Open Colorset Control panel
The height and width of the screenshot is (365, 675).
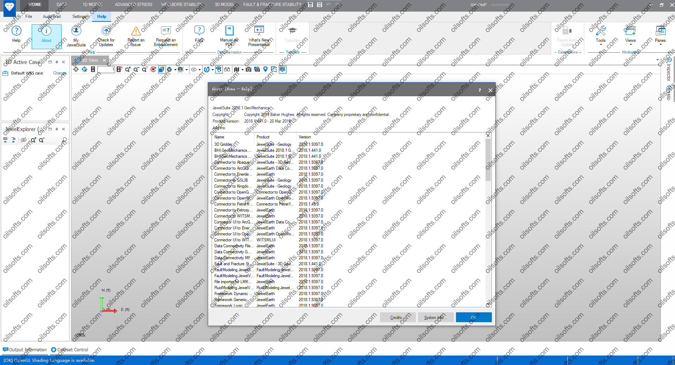70,350
